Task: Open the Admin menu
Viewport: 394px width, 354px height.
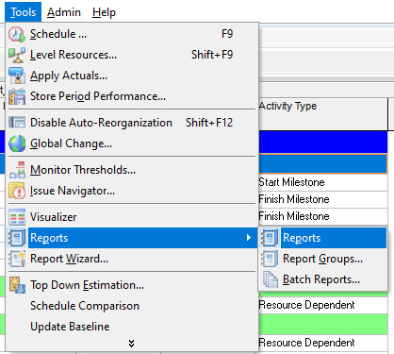Action: (x=64, y=12)
